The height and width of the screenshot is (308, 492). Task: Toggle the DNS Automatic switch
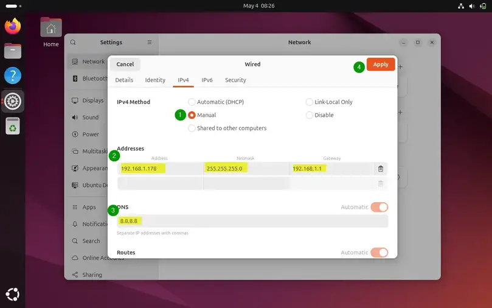(379, 207)
